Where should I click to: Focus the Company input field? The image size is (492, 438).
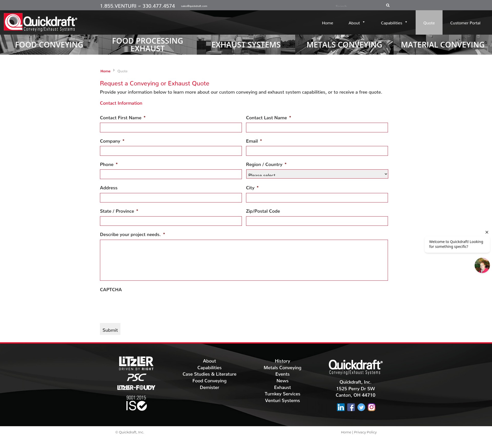coord(171,151)
